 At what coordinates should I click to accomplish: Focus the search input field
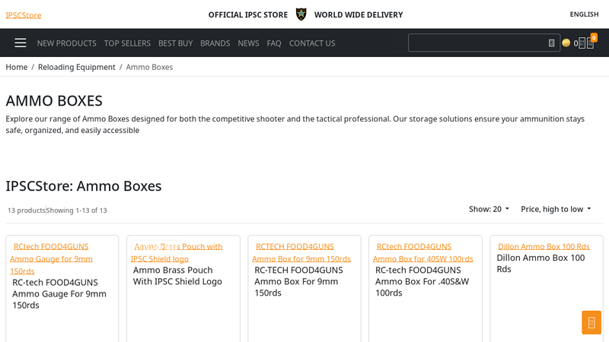[477, 43]
